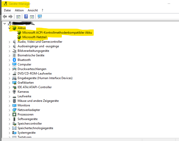Open the ? help menu
The height and width of the screenshot is (141, 179).
[43, 10]
